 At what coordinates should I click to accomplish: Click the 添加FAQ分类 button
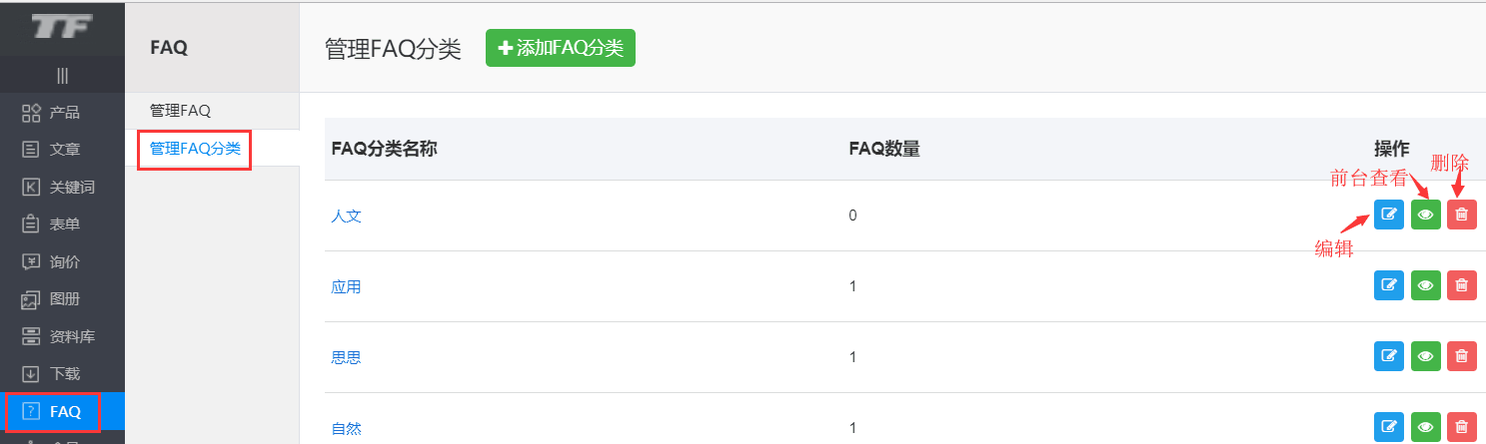(560, 49)
